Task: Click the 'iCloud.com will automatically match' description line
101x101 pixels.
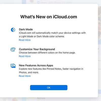Action: click(x=52, y=33)
